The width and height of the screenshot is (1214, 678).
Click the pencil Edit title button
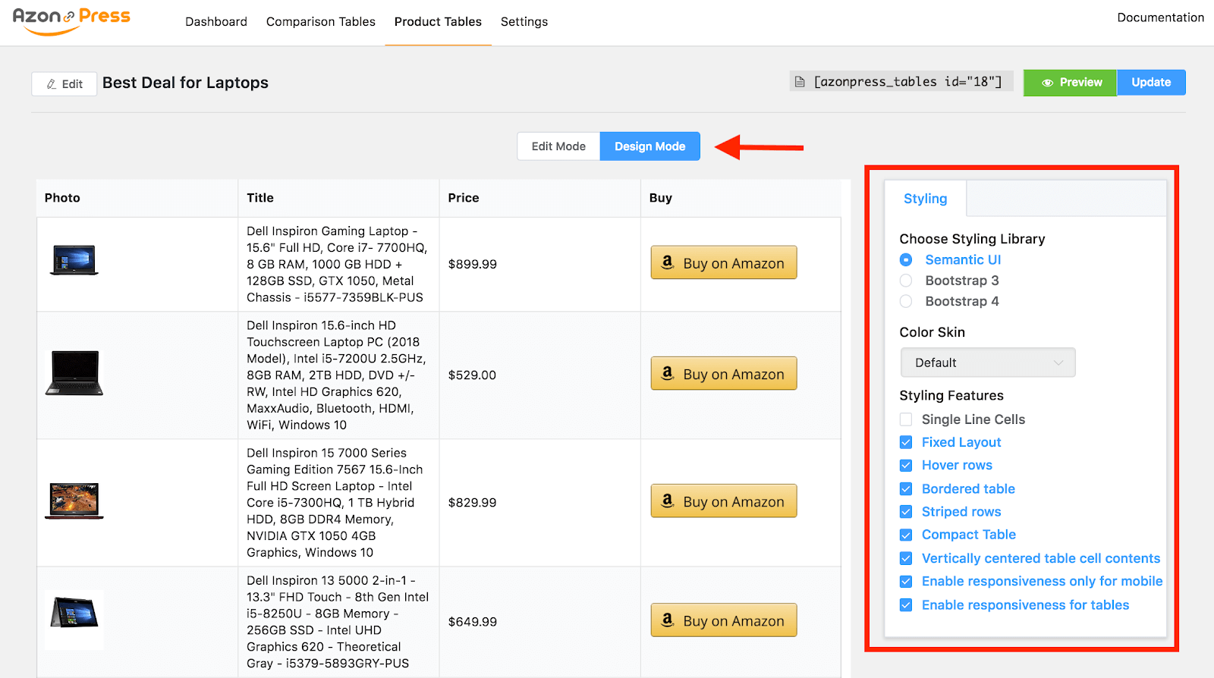(64, 84)
